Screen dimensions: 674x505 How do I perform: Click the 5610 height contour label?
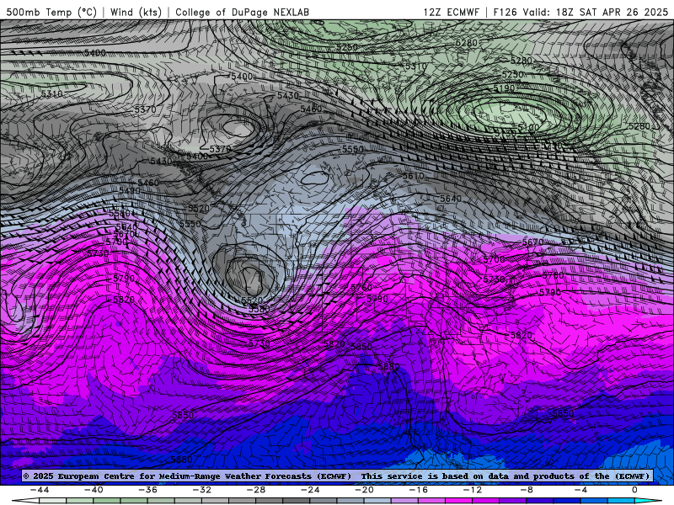coord(413,176)
